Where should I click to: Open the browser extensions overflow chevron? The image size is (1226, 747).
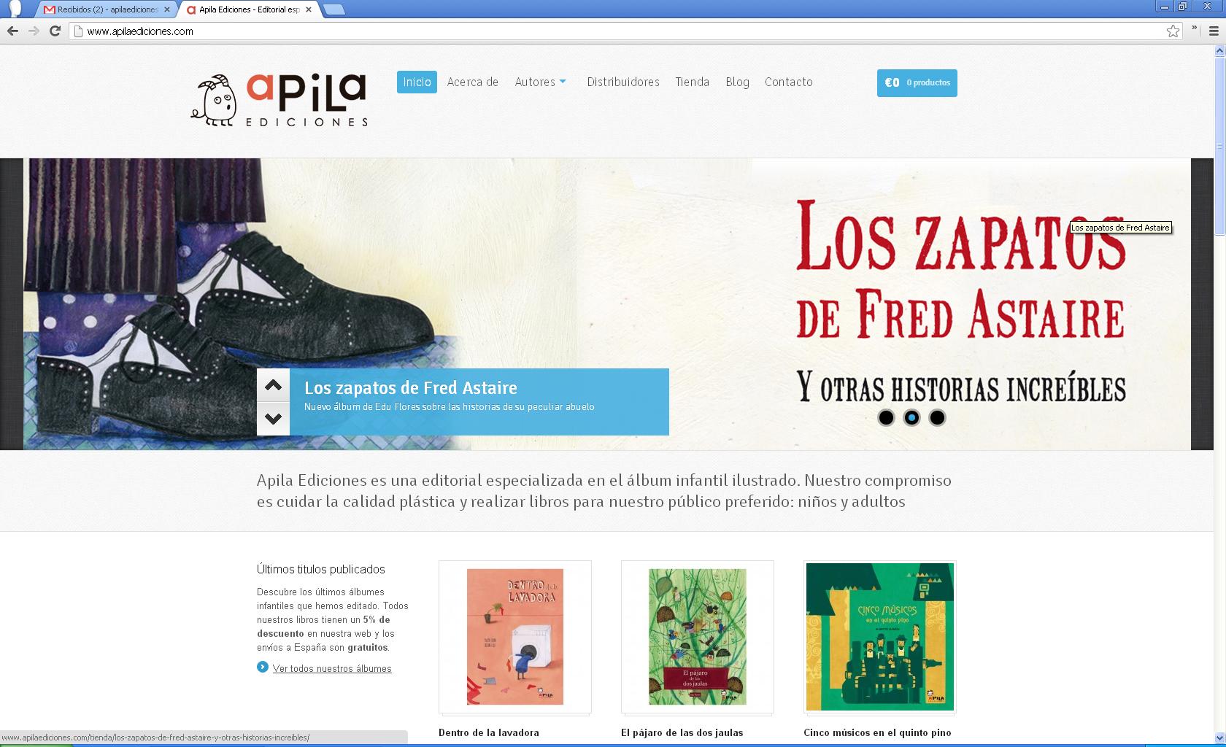[1195, 29]
